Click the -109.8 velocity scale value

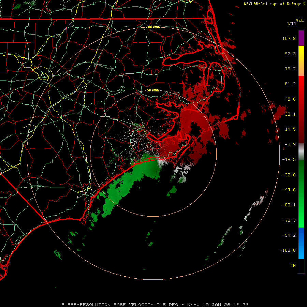[x=288, y=250]
